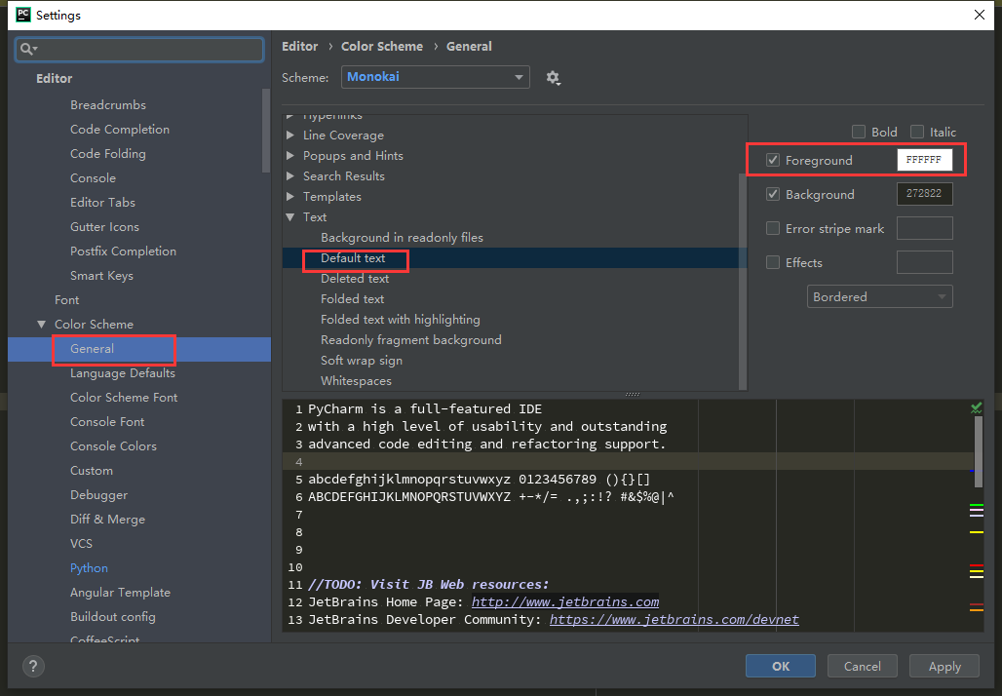Open the Breadcrumbs settings page
Image resolution: width=1002 pixels, height=696 pixels.
tap(108, 105)
